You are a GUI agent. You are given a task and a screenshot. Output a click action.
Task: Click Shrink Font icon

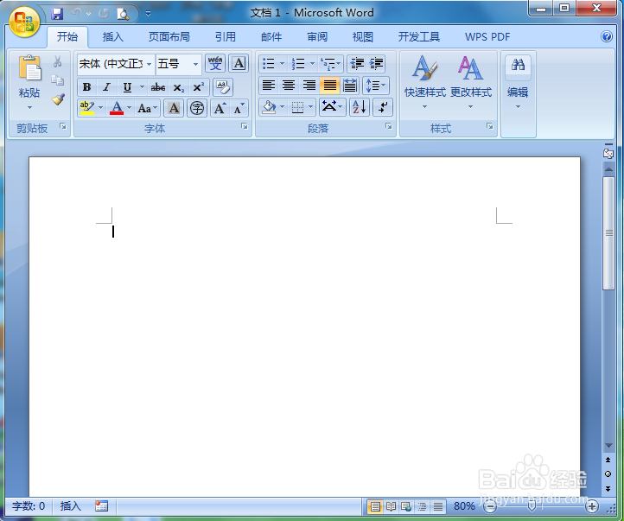(x=239, y=108)
